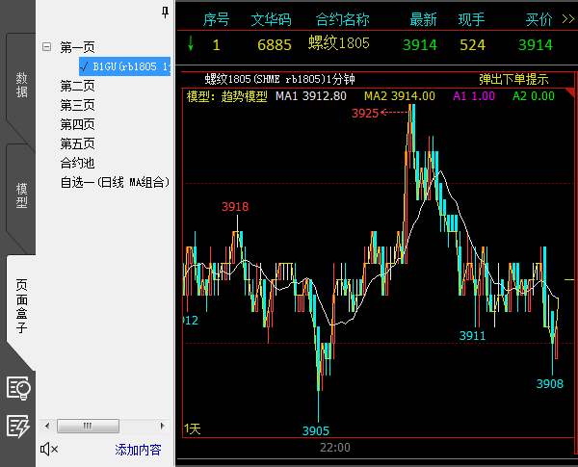
Task: Select 合约池 in the page tree
Action: [x=77, y=163]
